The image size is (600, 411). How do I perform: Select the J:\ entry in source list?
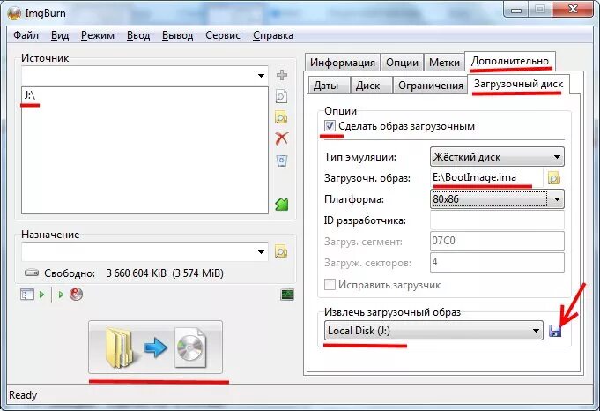click(30, 95)
